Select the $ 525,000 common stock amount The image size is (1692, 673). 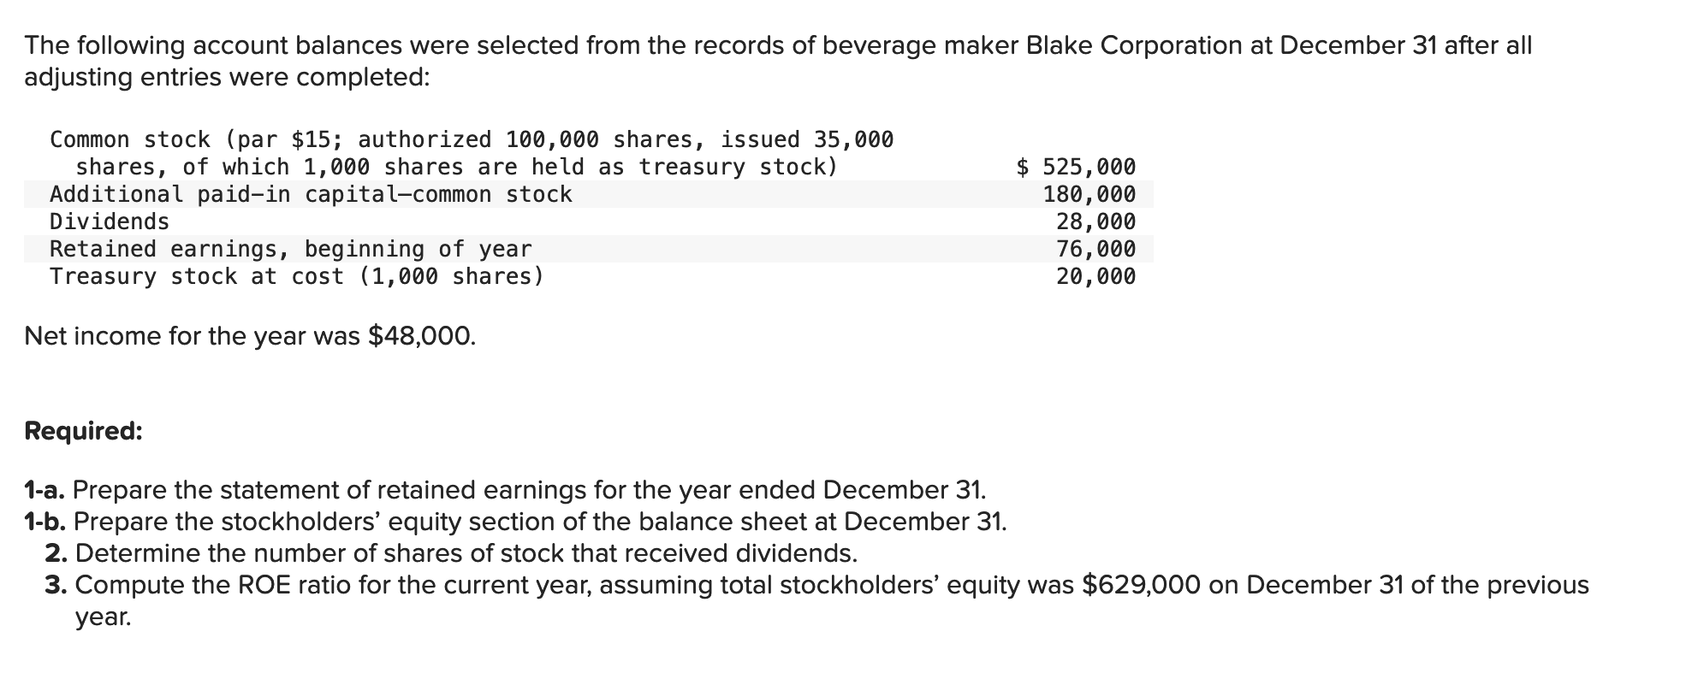tap(1076, 167)
